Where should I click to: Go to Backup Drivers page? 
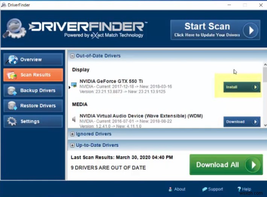pos(33,90)
